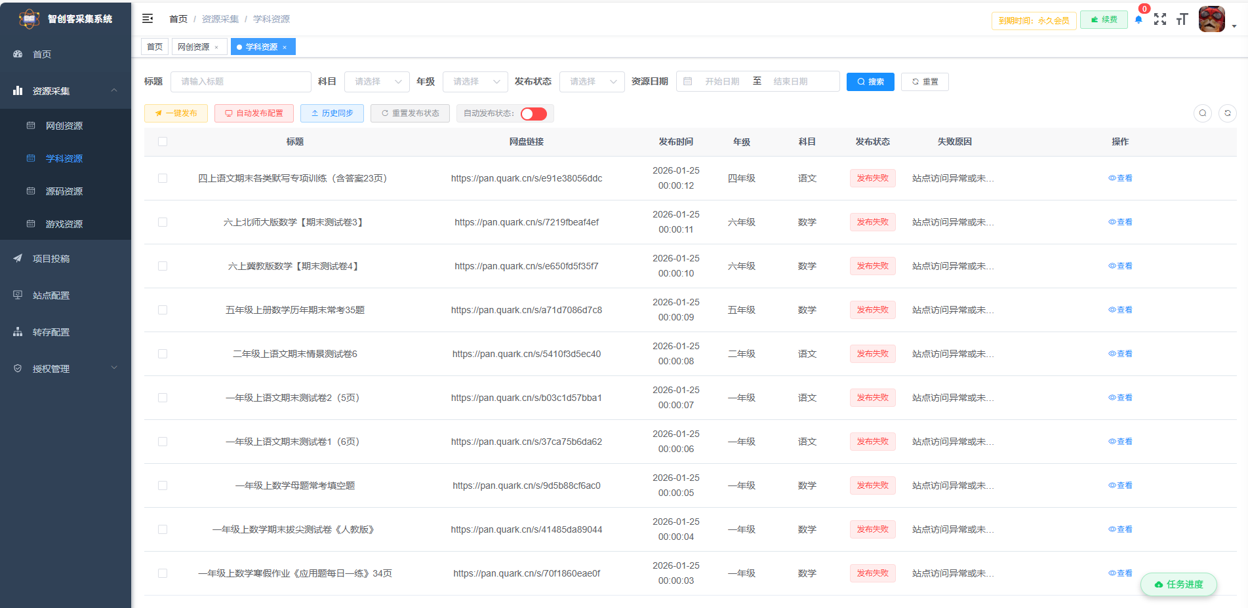1248x608 pixels.
Task: Click the table refresh icon
Action: click(x=1227, y=113)
